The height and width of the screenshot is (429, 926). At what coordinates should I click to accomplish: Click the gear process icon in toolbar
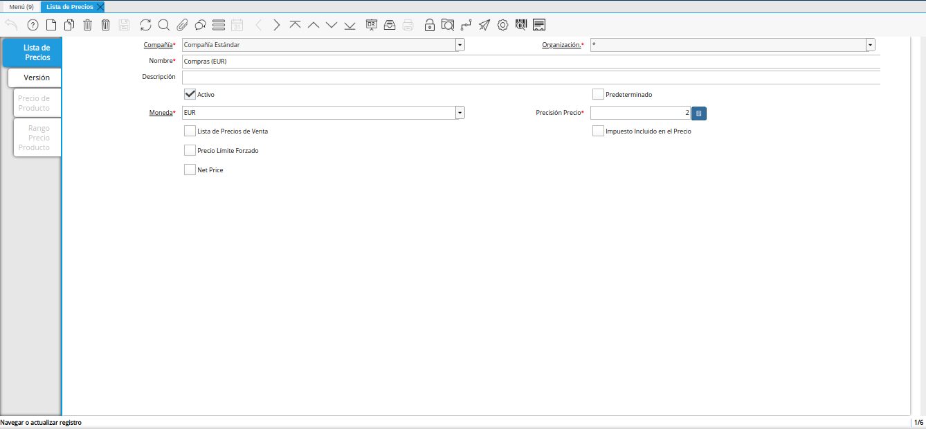(502, 25)
